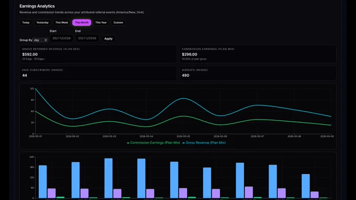The width and height of the screenshot is (356, 200).
Task: Click the $592.00 gross referred revenue value
Action: pyautogui.click(x=30, y=54)
